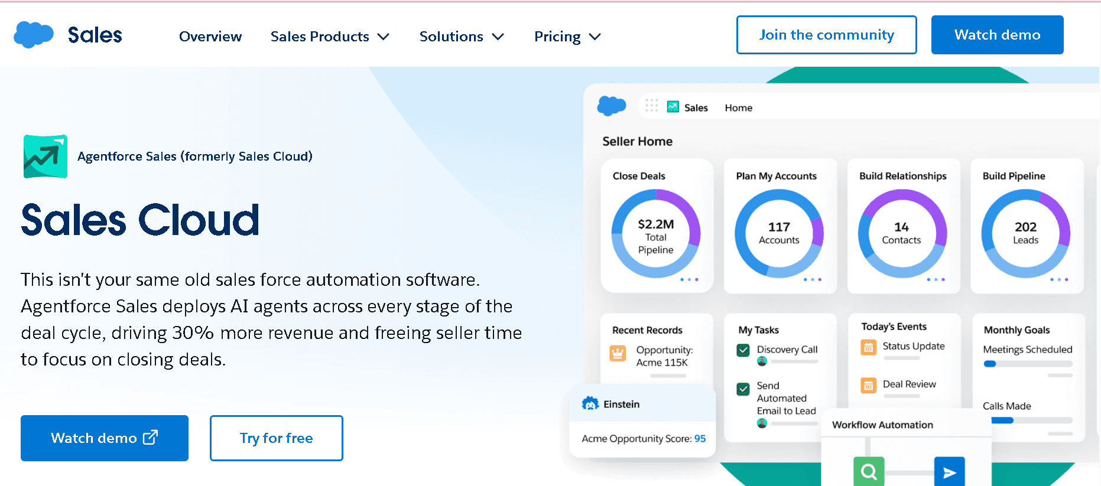Viewport: 1101px width, 486px height.
Task: Click the 202 Leads donut chart
Action: pos(1026,233)
